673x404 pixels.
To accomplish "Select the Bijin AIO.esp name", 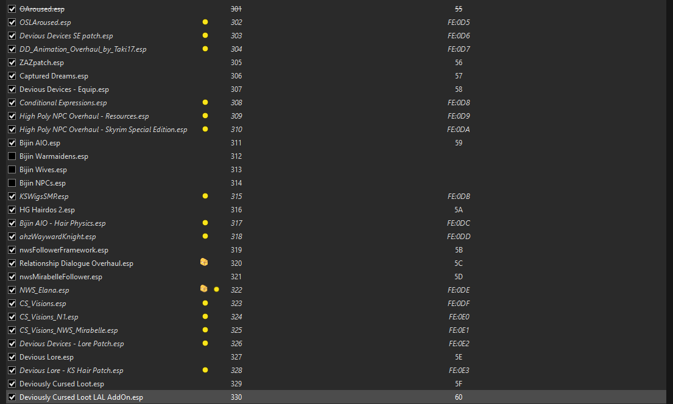I will pyautogui.click(x=40, y=143).
